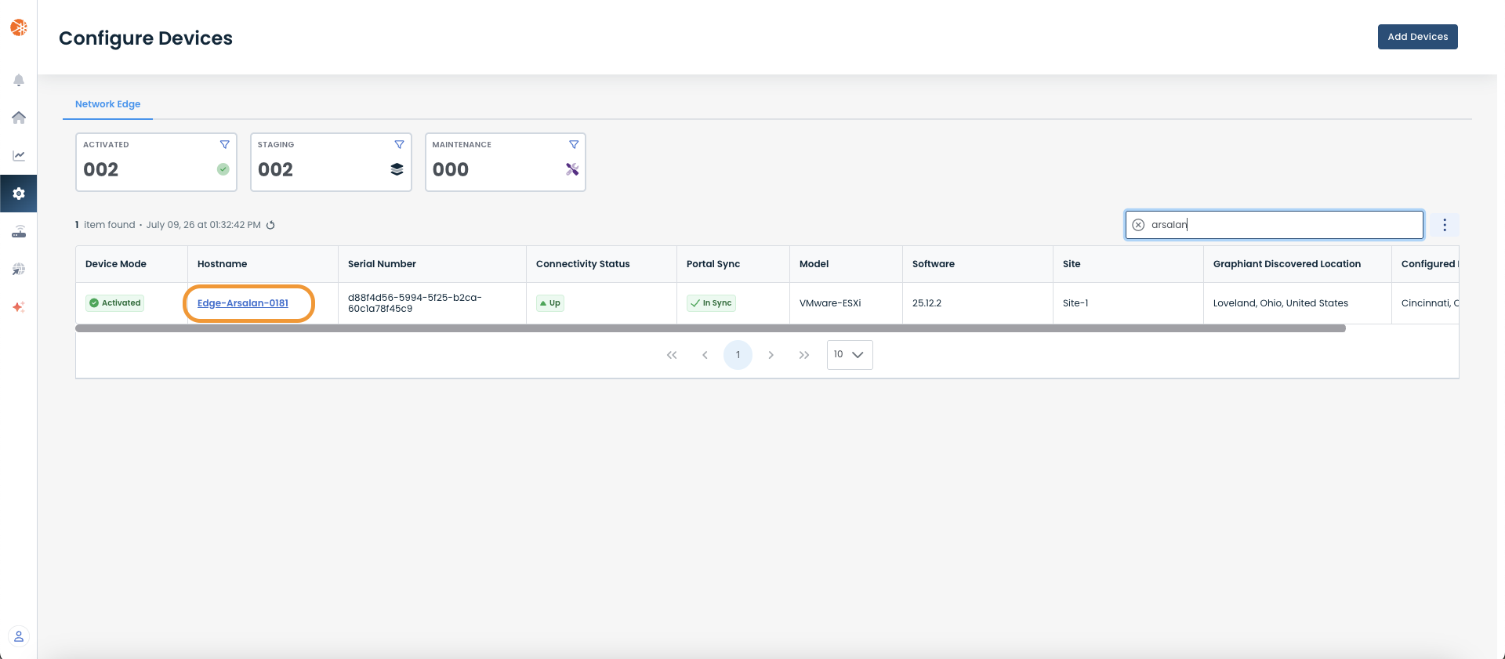
Task: Open the AI sparkle sidebar icon
Action: 19,307
